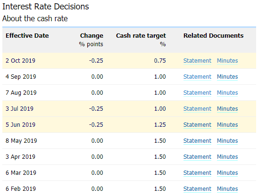Viewport: 258px width, 196px height.
Task: Open the 3 Apr 2019 Minutes link
Action: [x=227, y=157]
